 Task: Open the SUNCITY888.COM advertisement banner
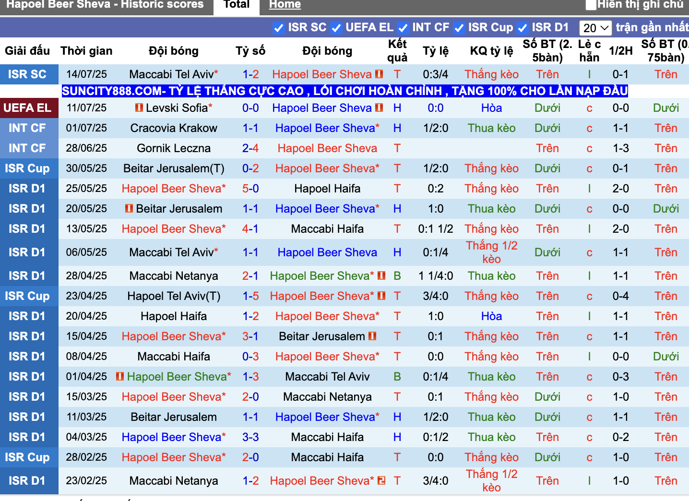[344, 91]
